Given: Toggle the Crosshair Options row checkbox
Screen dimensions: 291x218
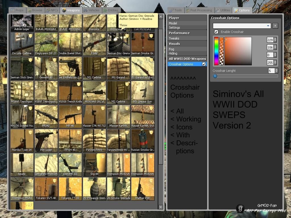Looking at the screenshot, I should coord(204,64).
